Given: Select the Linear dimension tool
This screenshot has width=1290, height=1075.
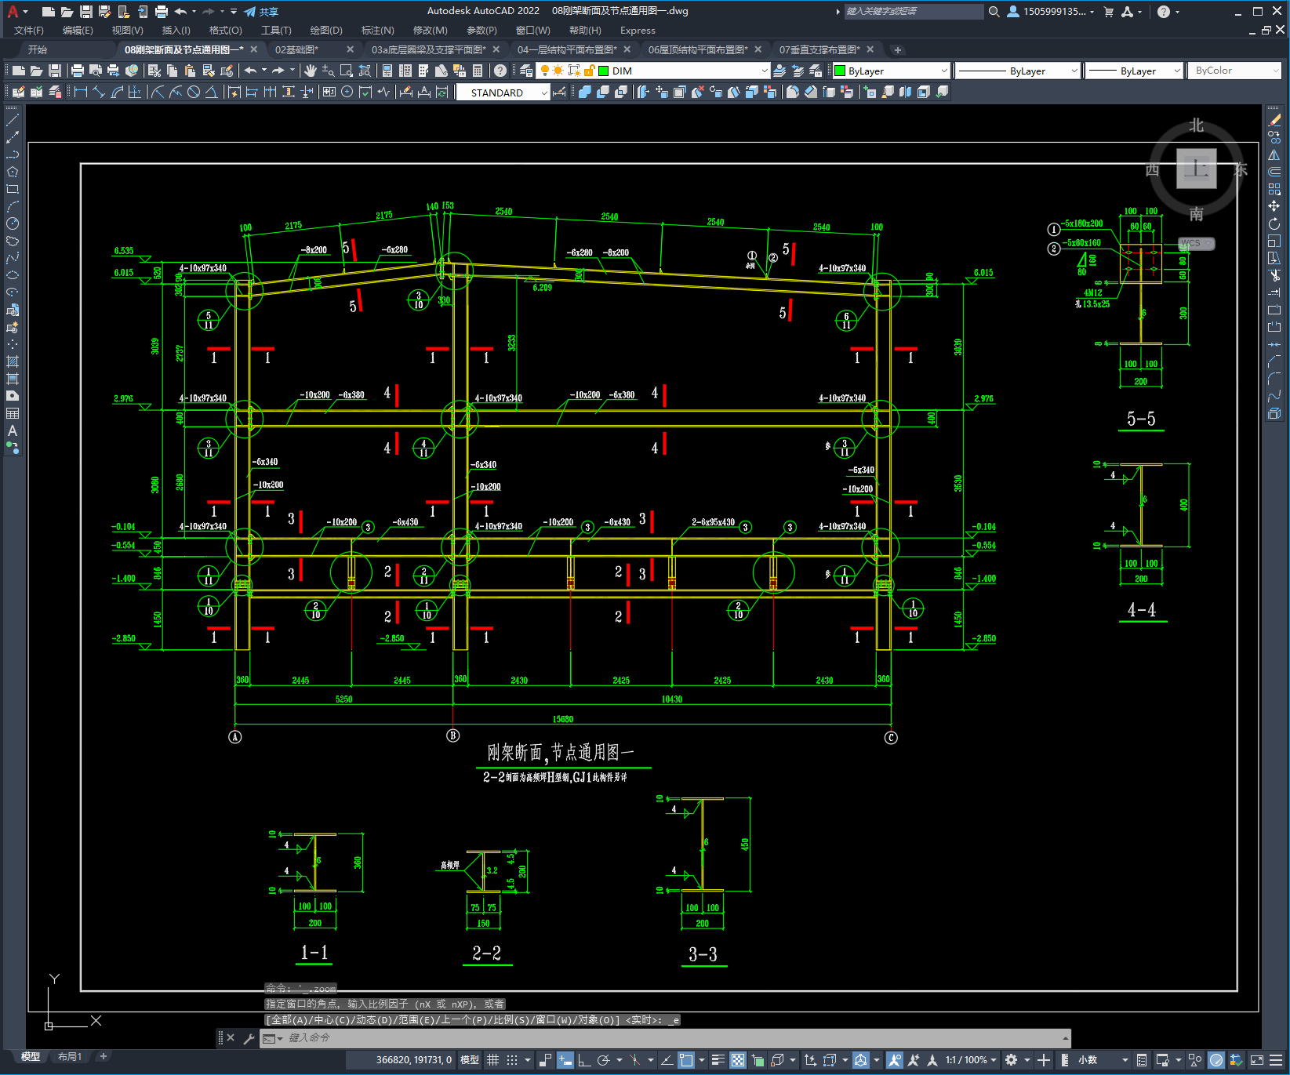Looking at the screenshot, I should [80, 92].
